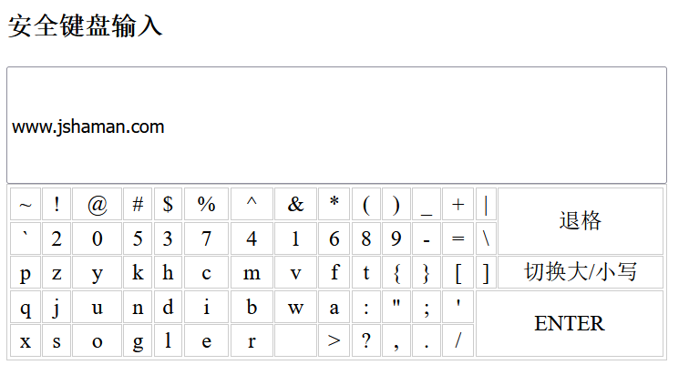Tap the letter g key
Image resolution: width=689 pixels, height=375 pixels.
tap(138, 340)
